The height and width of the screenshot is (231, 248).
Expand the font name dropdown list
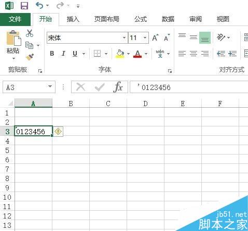(x=124, y=37)
